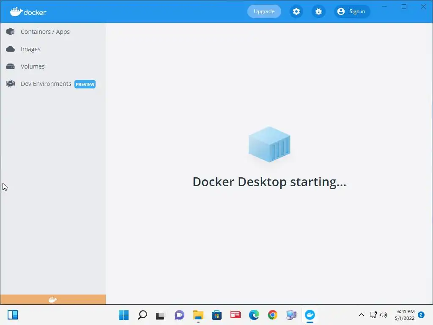Sign in to Docker account
433x325 pixels.
[352, 11]
